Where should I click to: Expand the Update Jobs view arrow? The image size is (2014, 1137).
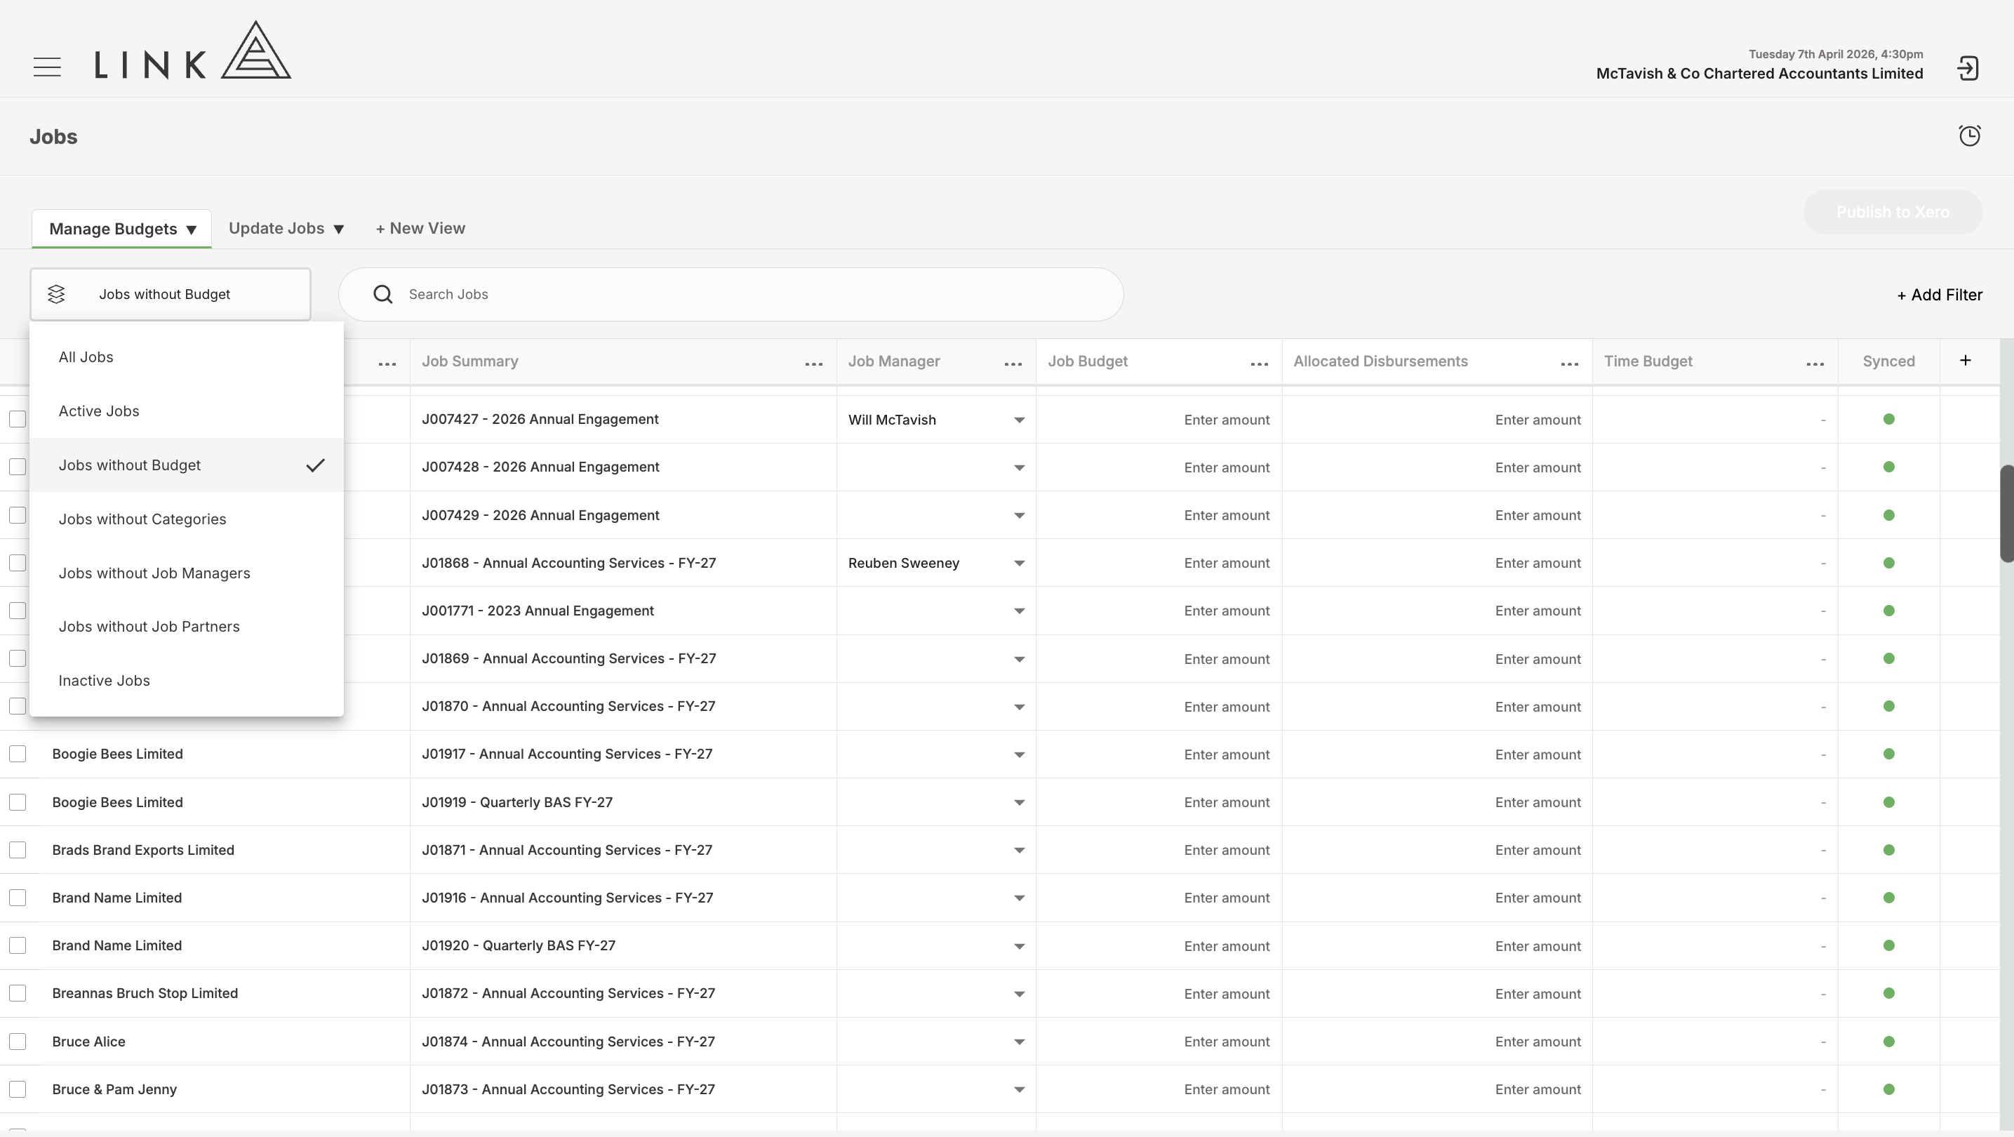click(338, 229)
